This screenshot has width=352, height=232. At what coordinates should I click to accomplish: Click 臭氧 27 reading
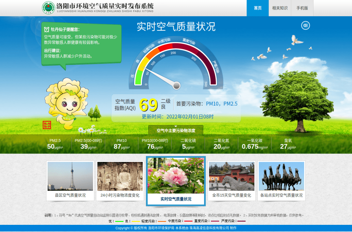pos(288,147)
